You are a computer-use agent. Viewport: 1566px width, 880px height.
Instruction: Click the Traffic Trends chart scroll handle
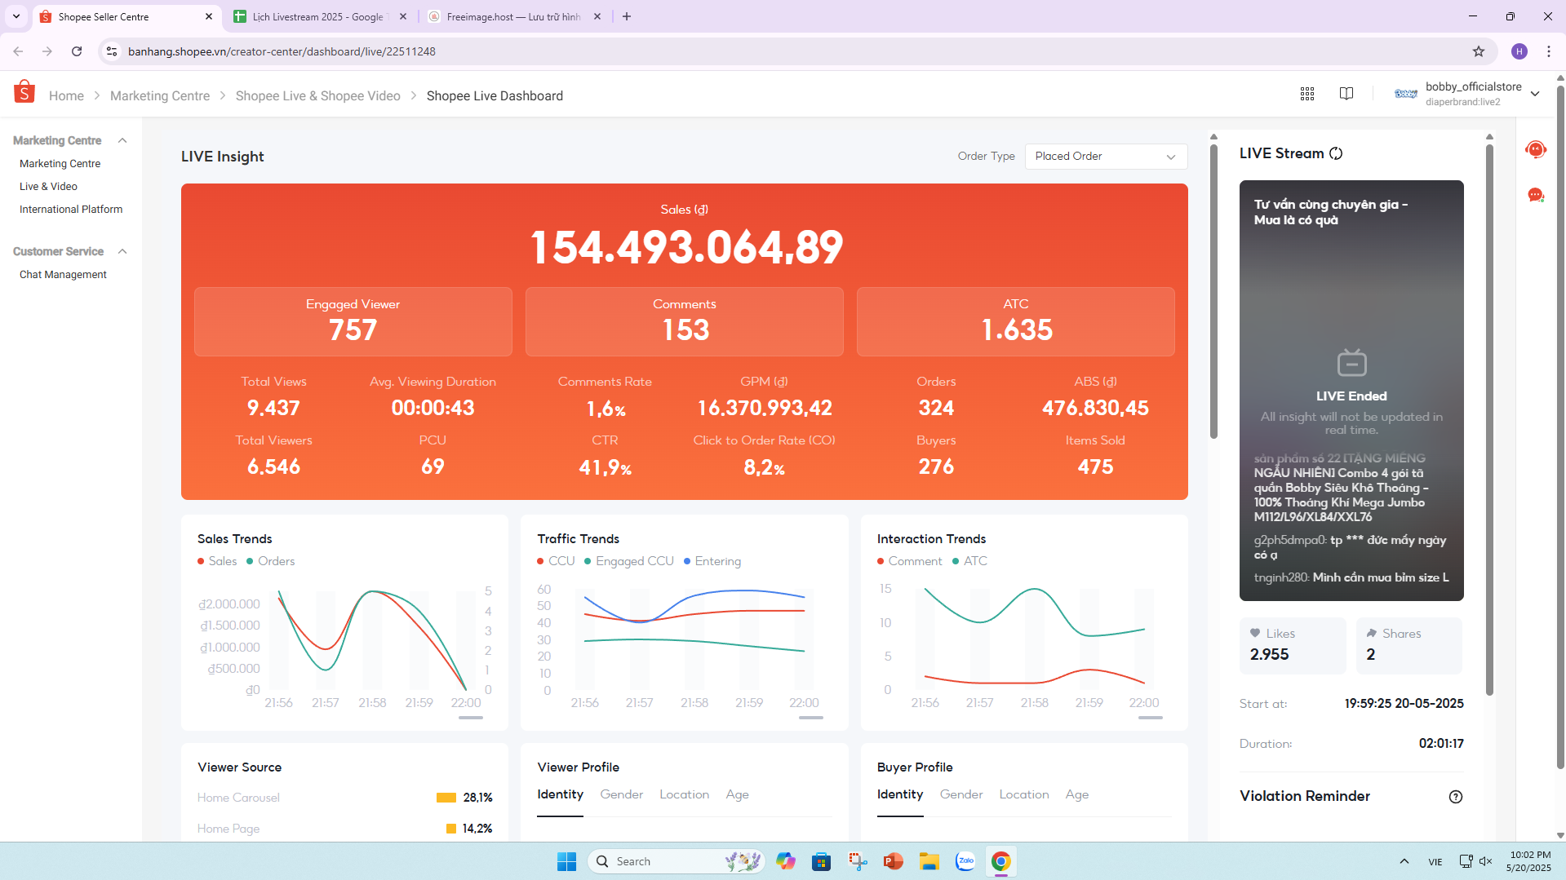coord(811,718)
